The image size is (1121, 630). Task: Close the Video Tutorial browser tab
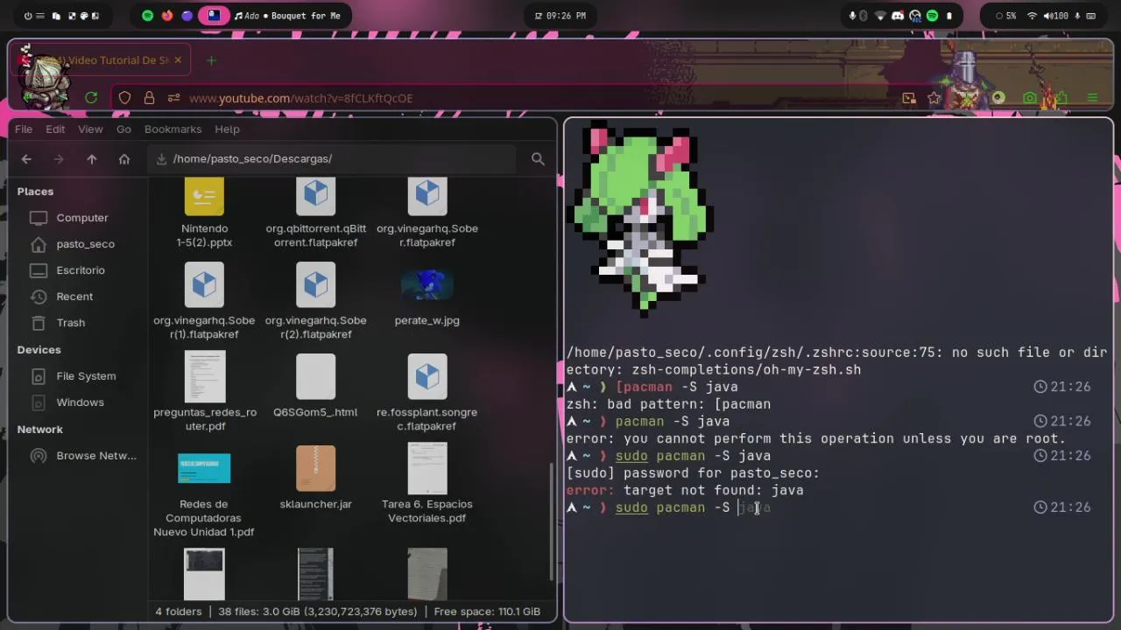pyautogui.click(x=178, y=60)
